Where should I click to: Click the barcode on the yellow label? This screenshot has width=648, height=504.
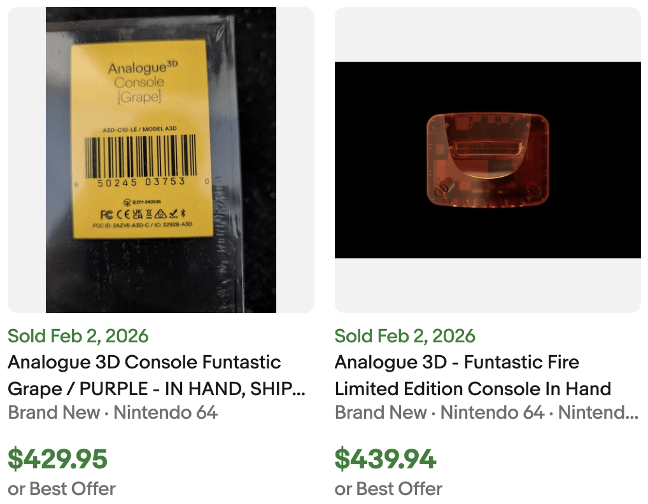click(141, 157)
